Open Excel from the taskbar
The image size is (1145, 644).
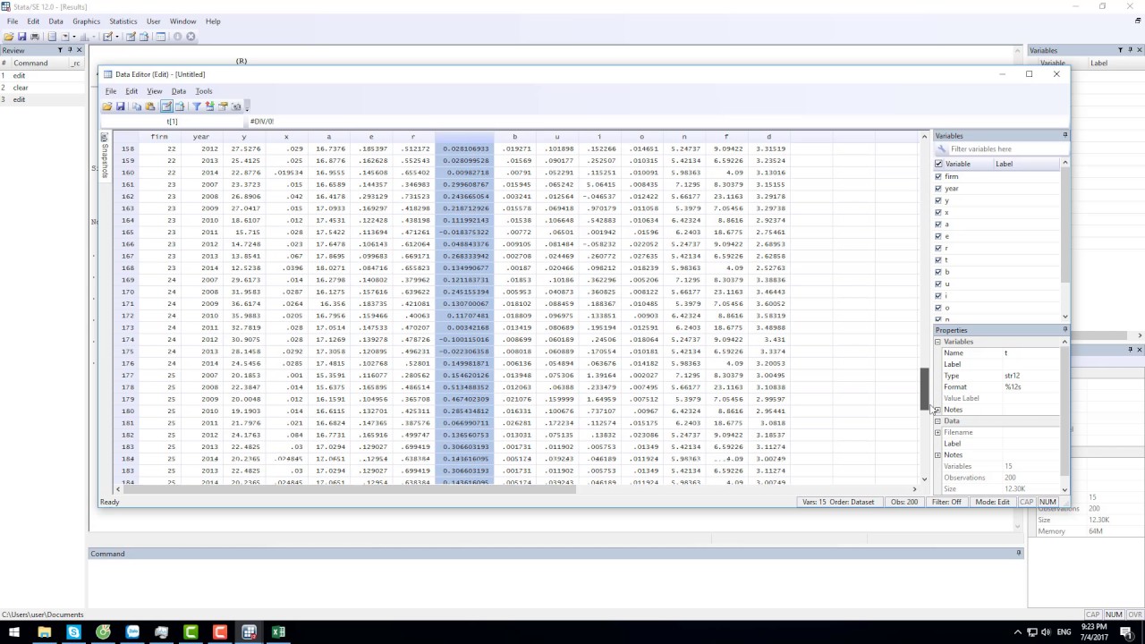[x=278, y=632]
